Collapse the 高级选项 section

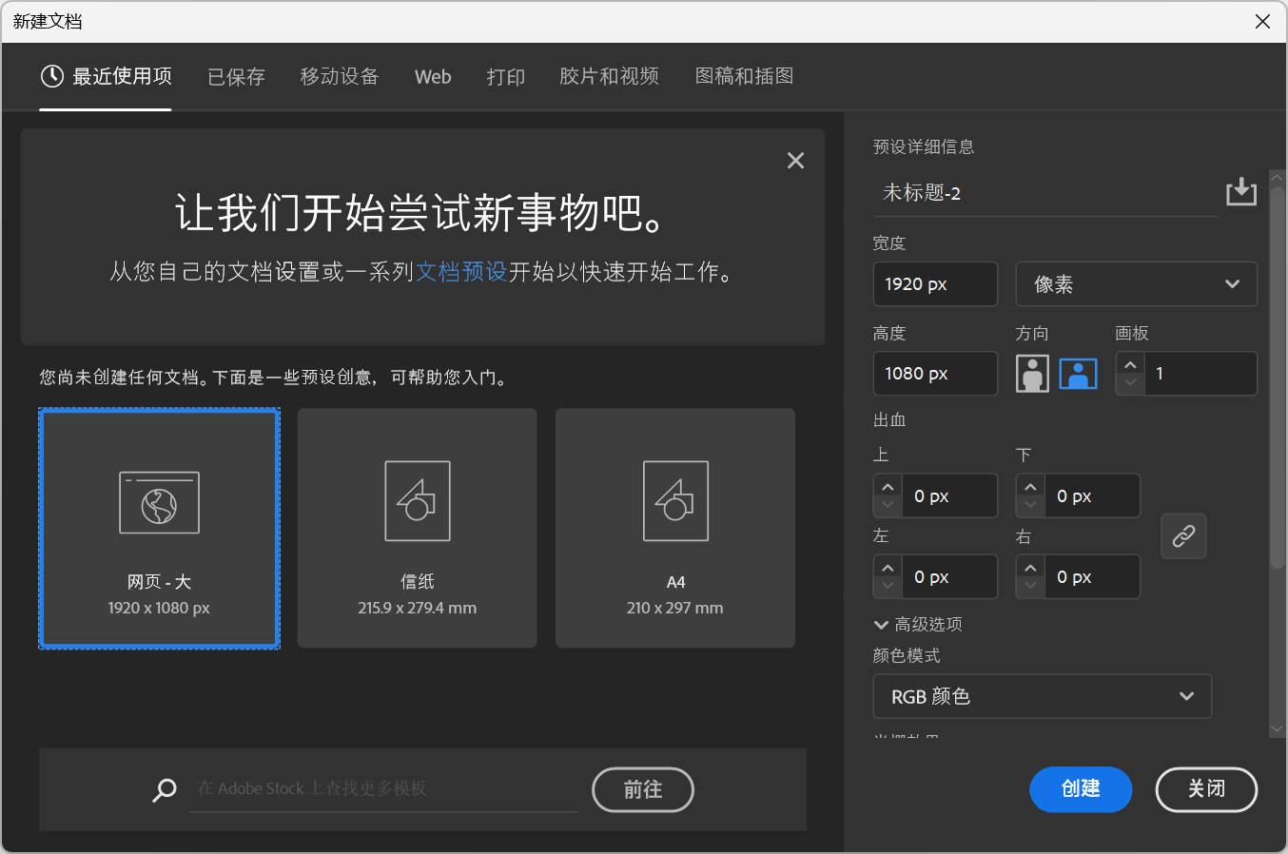[x=881, y=625]
